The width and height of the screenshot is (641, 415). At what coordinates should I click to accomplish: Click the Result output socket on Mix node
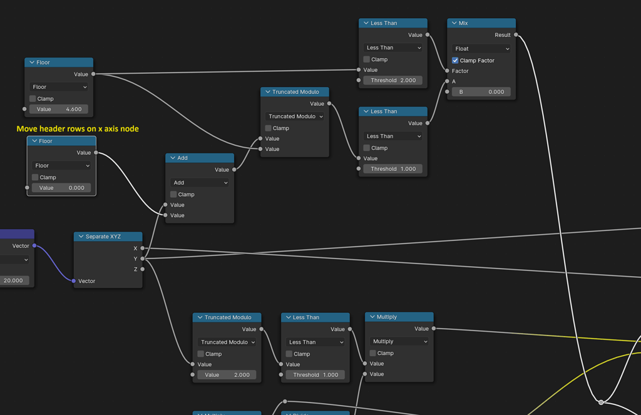tap(516, 34)
